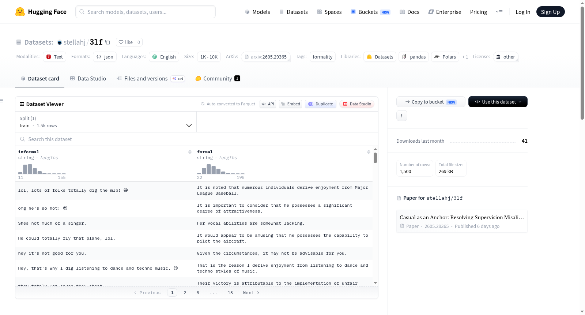Open the Pricing page link
Viewport: 585px width, 315px height.
coord(478,12)
